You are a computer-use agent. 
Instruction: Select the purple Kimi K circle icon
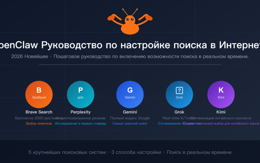221,94
